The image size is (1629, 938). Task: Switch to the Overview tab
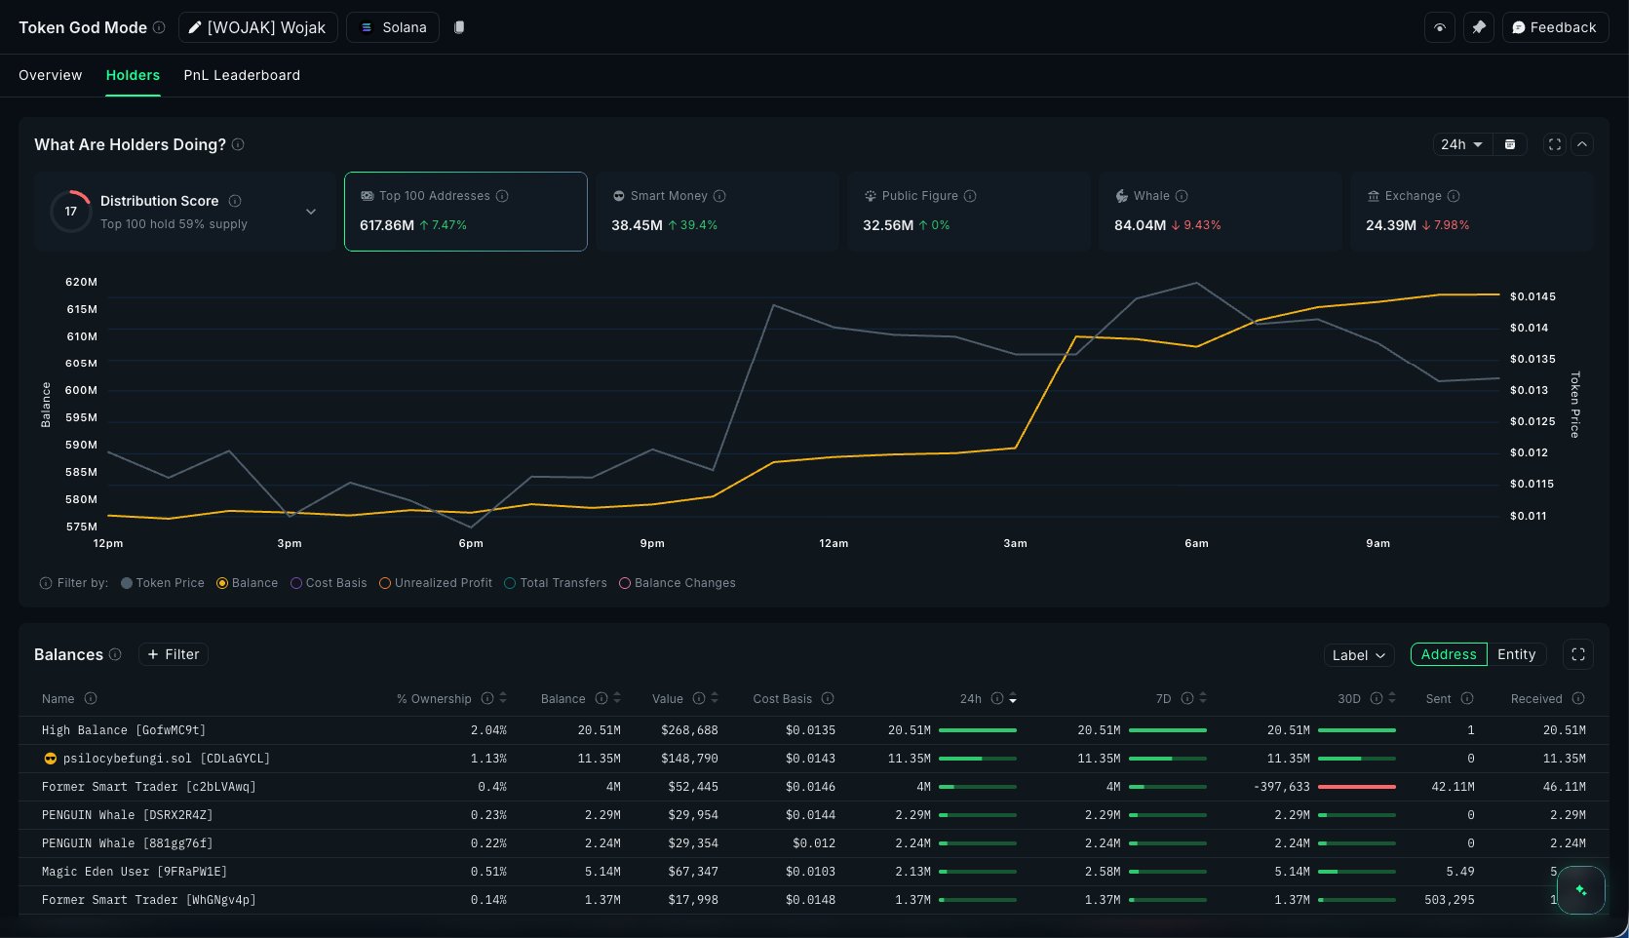click(51, 75)
